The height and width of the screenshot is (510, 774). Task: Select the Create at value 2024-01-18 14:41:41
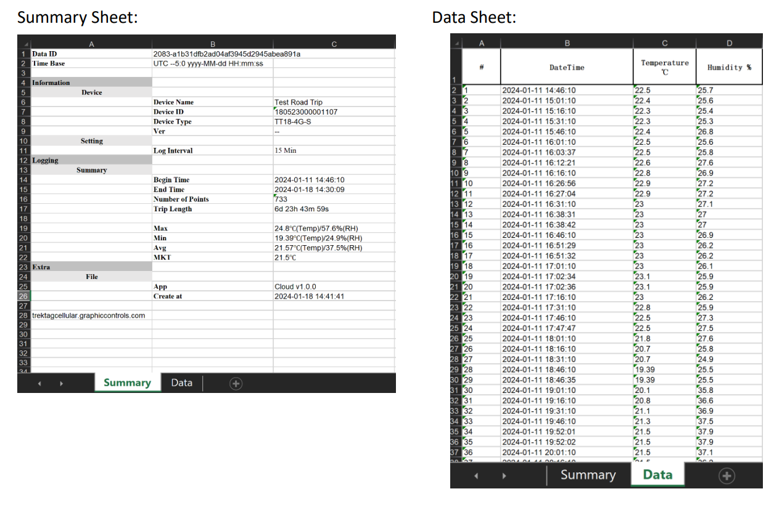click(334, 296)
